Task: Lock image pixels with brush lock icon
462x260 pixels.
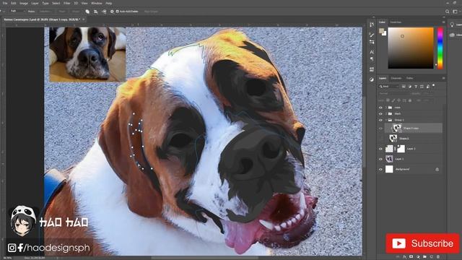Action: coord(393,100)
